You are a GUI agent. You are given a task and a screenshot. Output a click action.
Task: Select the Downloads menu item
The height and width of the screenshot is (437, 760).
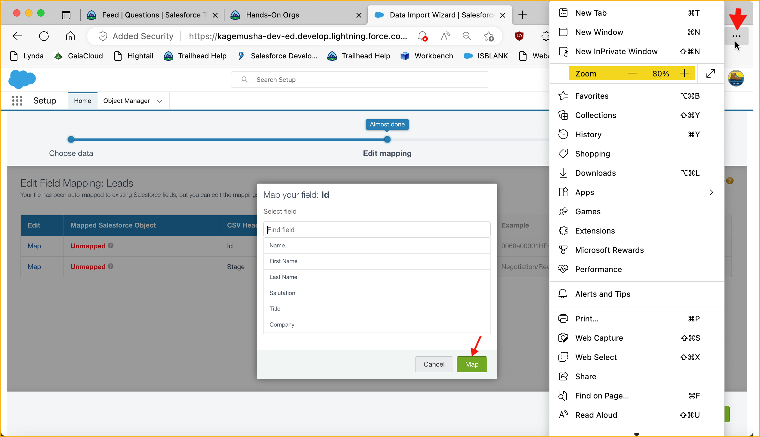click(595, 173)
